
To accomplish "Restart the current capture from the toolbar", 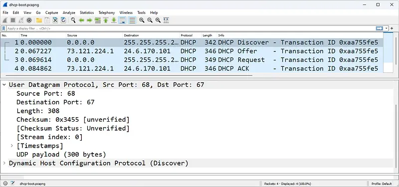I will [x=21, y=20].
